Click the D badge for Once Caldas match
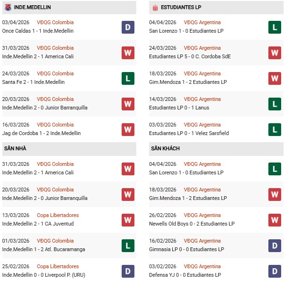This screenshot has height=281, width=284. pos(128,27)
